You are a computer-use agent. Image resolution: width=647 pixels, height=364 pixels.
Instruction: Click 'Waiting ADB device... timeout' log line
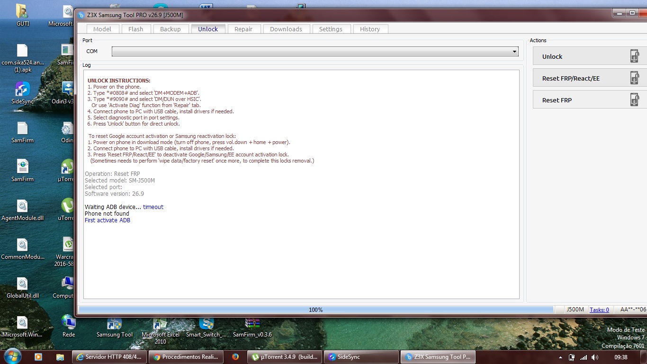pos(124,207)
